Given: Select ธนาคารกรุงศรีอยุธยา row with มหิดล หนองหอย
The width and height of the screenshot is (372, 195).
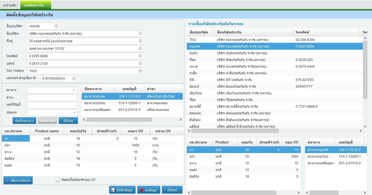Looking at the screenshot, I should (x=132, y=110).
